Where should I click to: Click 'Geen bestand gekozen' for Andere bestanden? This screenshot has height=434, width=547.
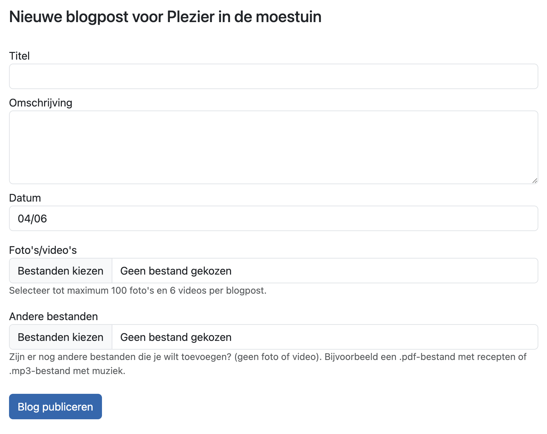click(176, 337)
